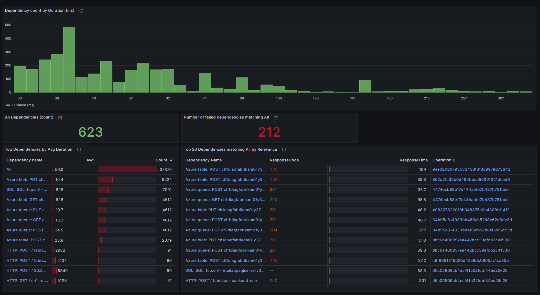The width and height of the screenshot is (540, 295).
Task: Open the All dependency link
Action: tap(9, 169)
